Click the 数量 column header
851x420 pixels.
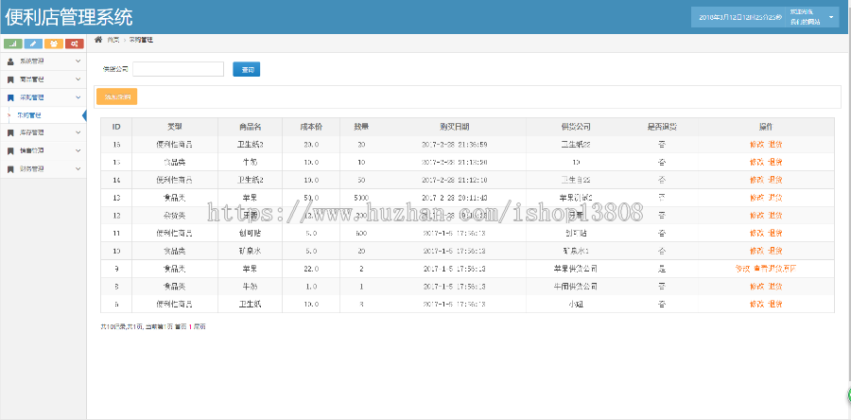[x=361, y=127]
